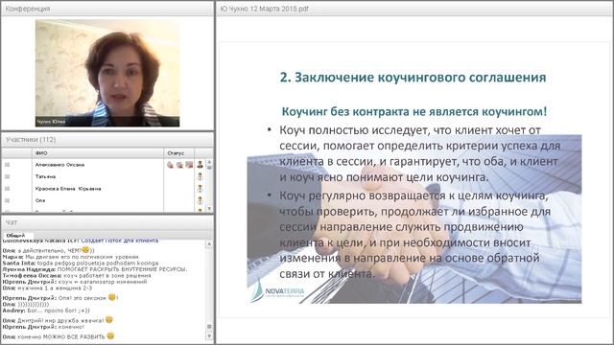This screenshot has width=614, height=345.
Task: Click the presenter webcam video
Action: (107, 73)
